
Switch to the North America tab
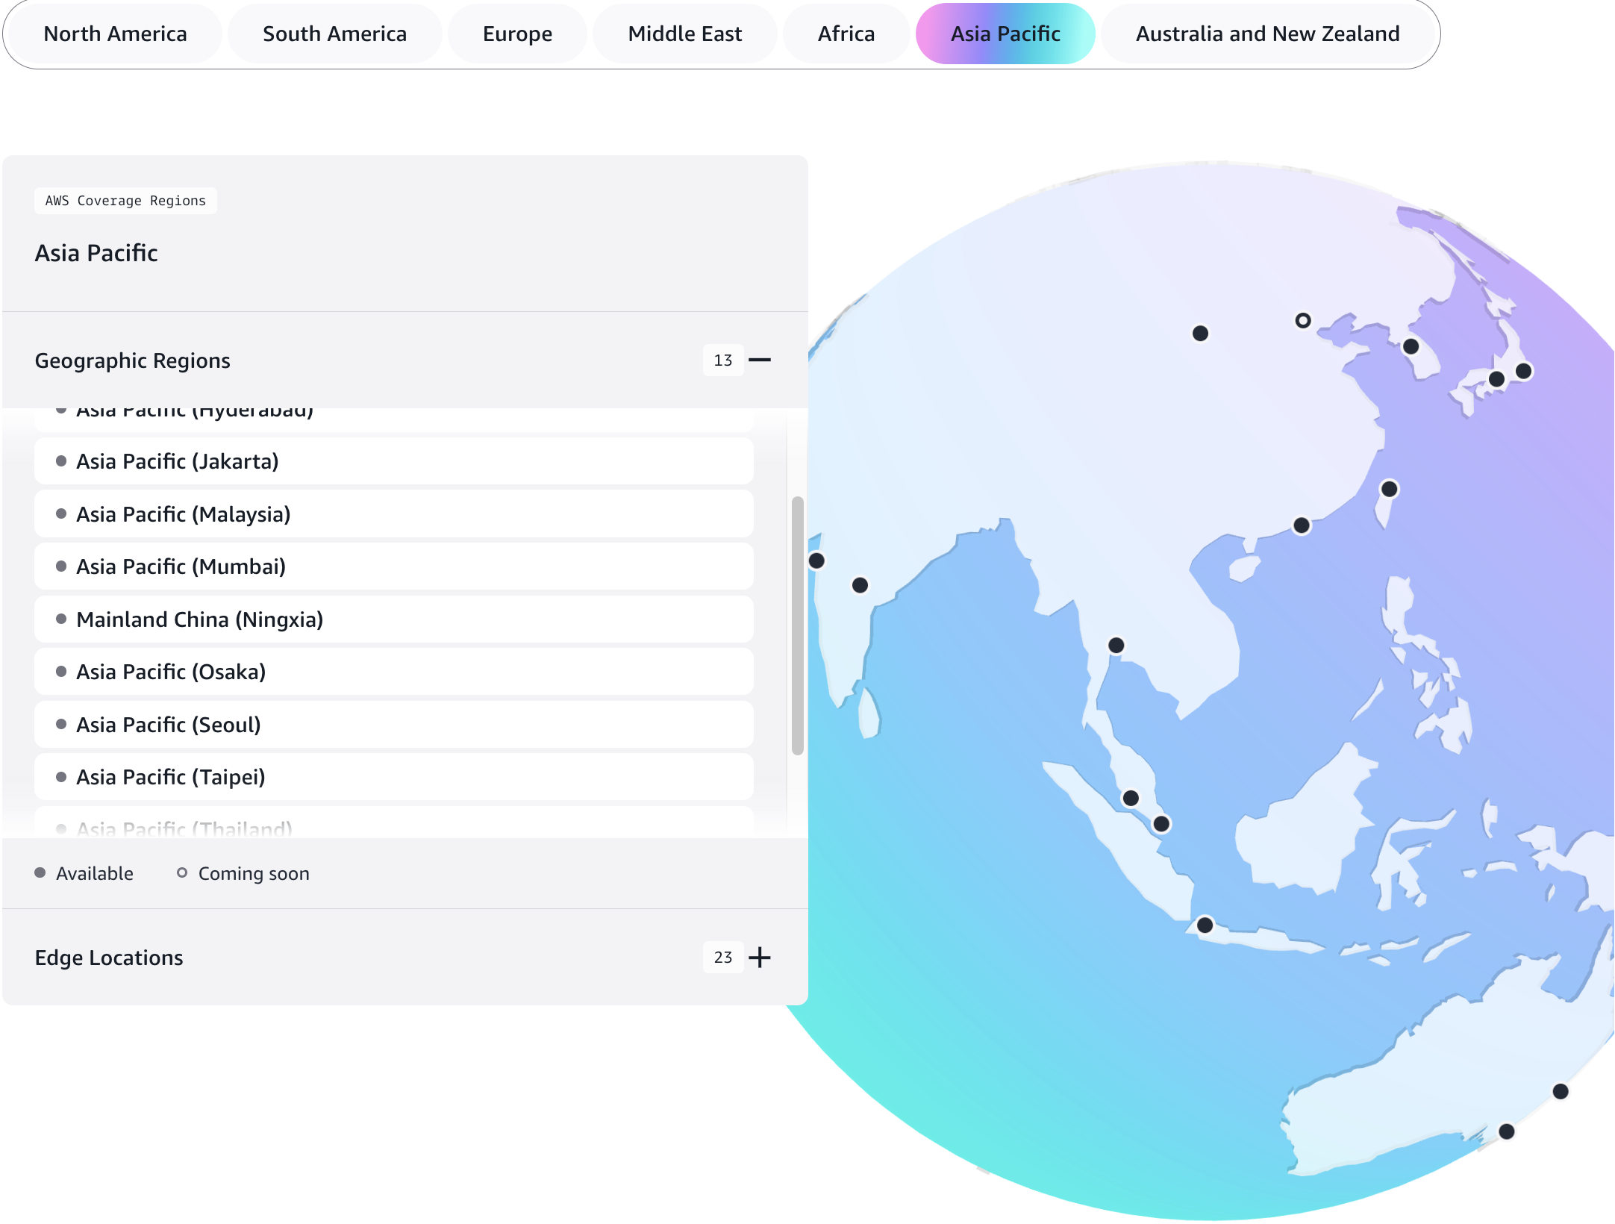tap(115, 34)
